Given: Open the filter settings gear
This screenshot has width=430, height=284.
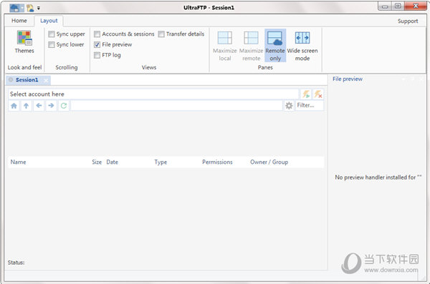Looking at the screenshot, I should [289, 105].
